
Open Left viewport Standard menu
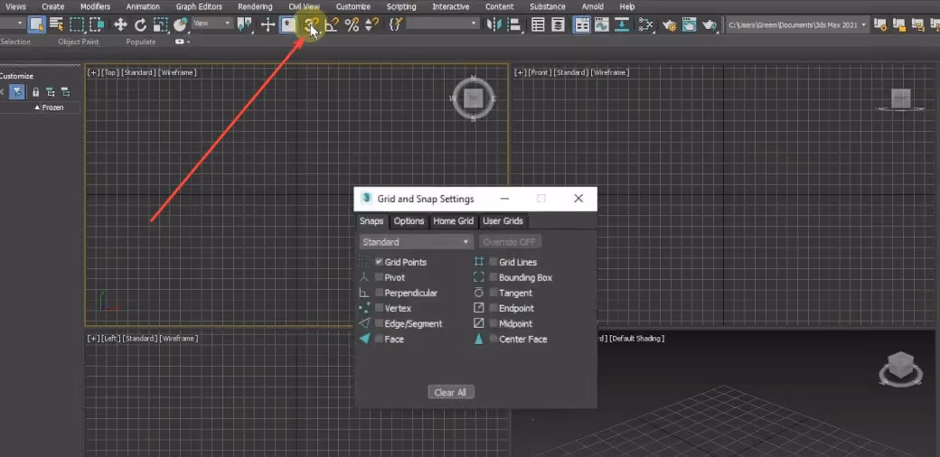[139, 339]
